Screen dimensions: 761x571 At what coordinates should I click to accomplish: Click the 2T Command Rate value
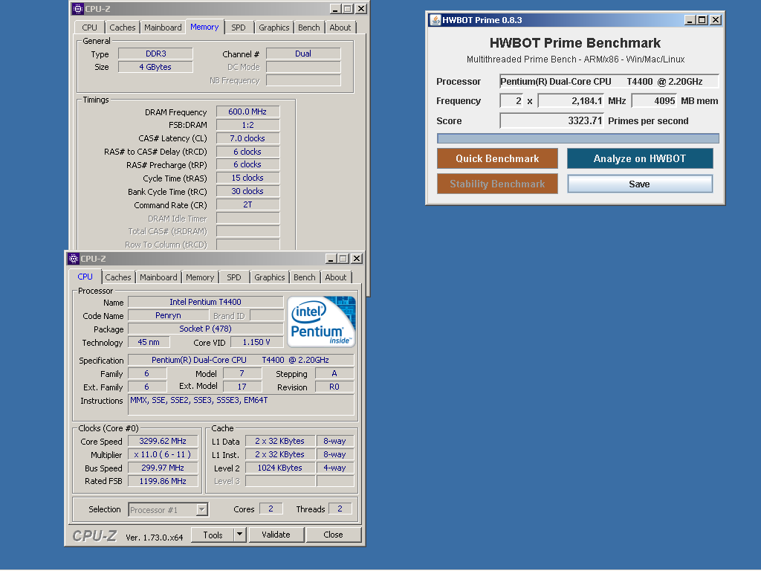[x=247, y=205]
